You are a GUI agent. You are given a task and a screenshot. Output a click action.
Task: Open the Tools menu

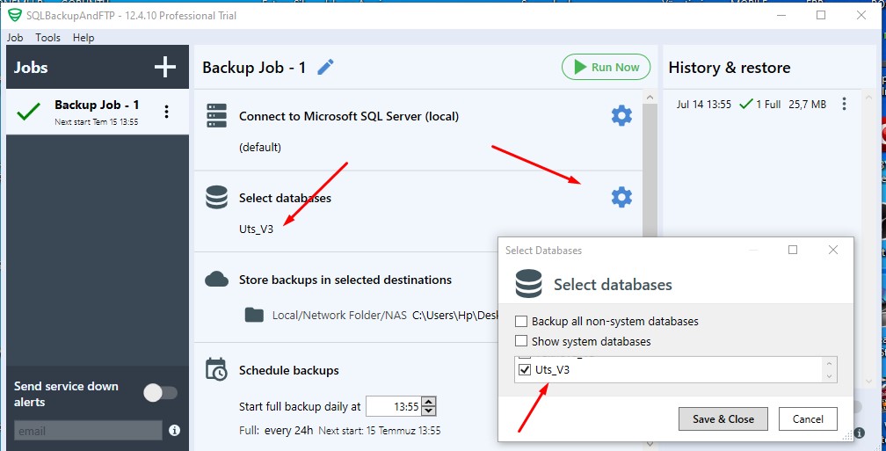[48, 38]
